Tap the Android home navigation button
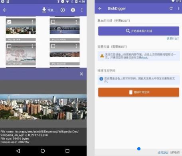The height and width of the screenshot is (156, 182). (43, 151)
